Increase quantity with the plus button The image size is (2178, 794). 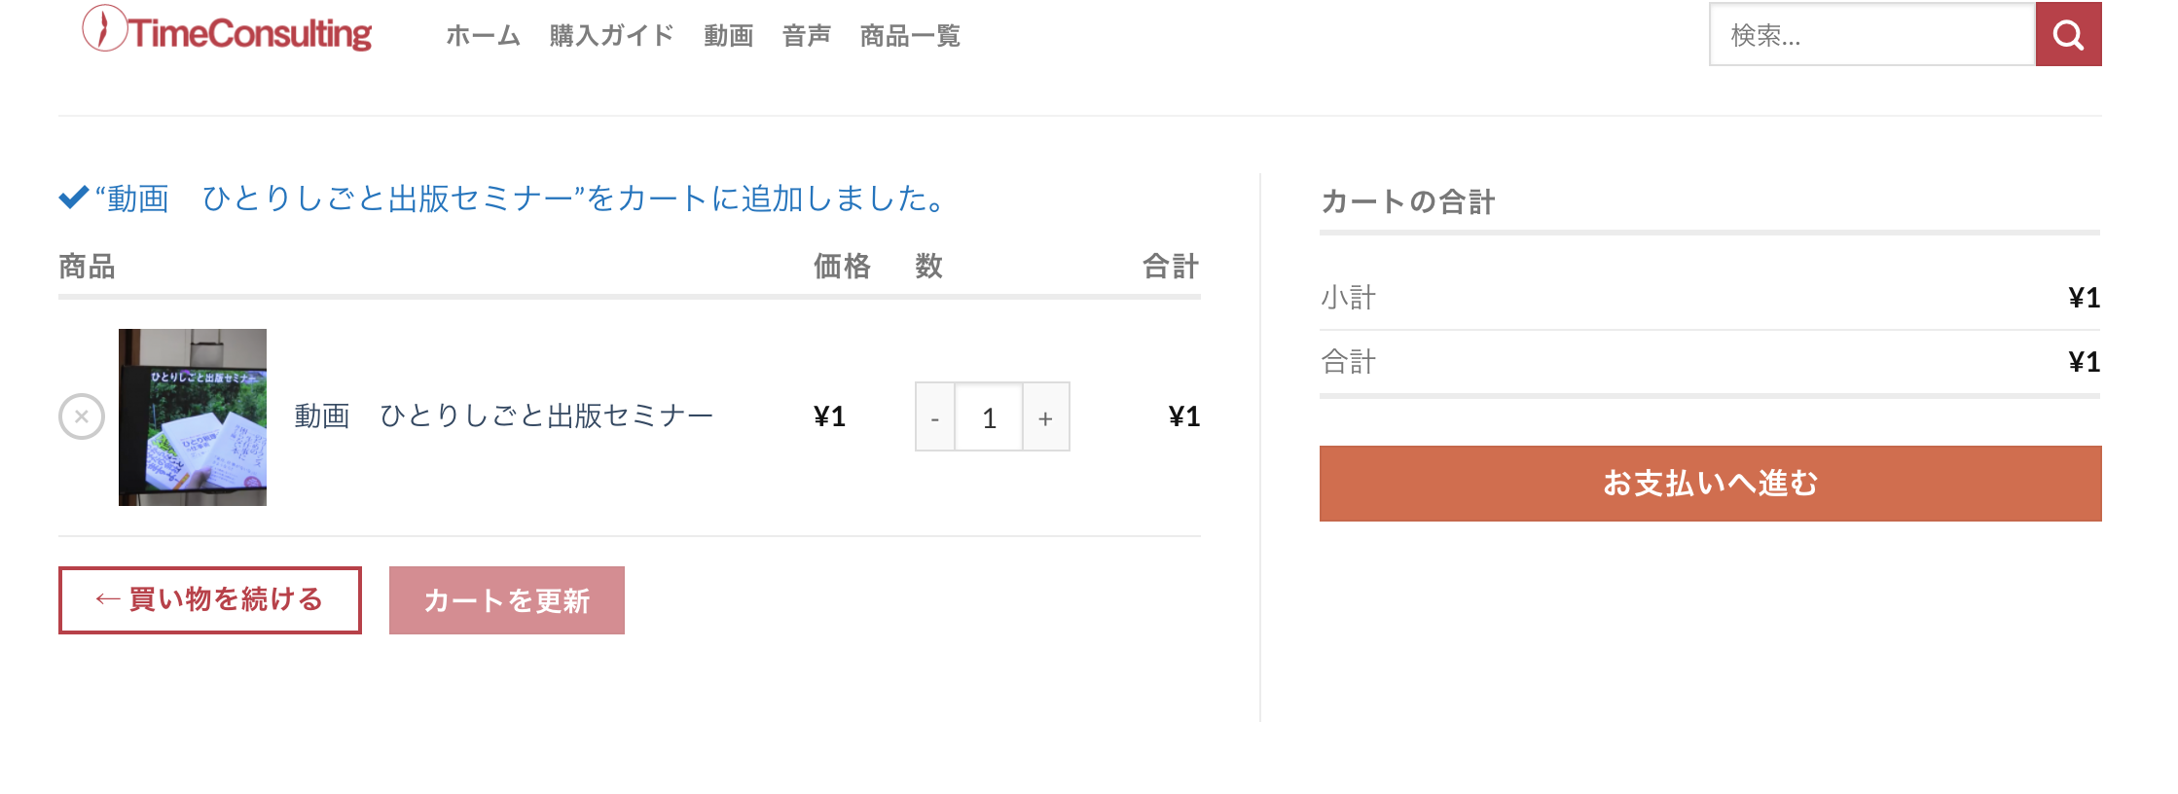tap(1045, 417)
